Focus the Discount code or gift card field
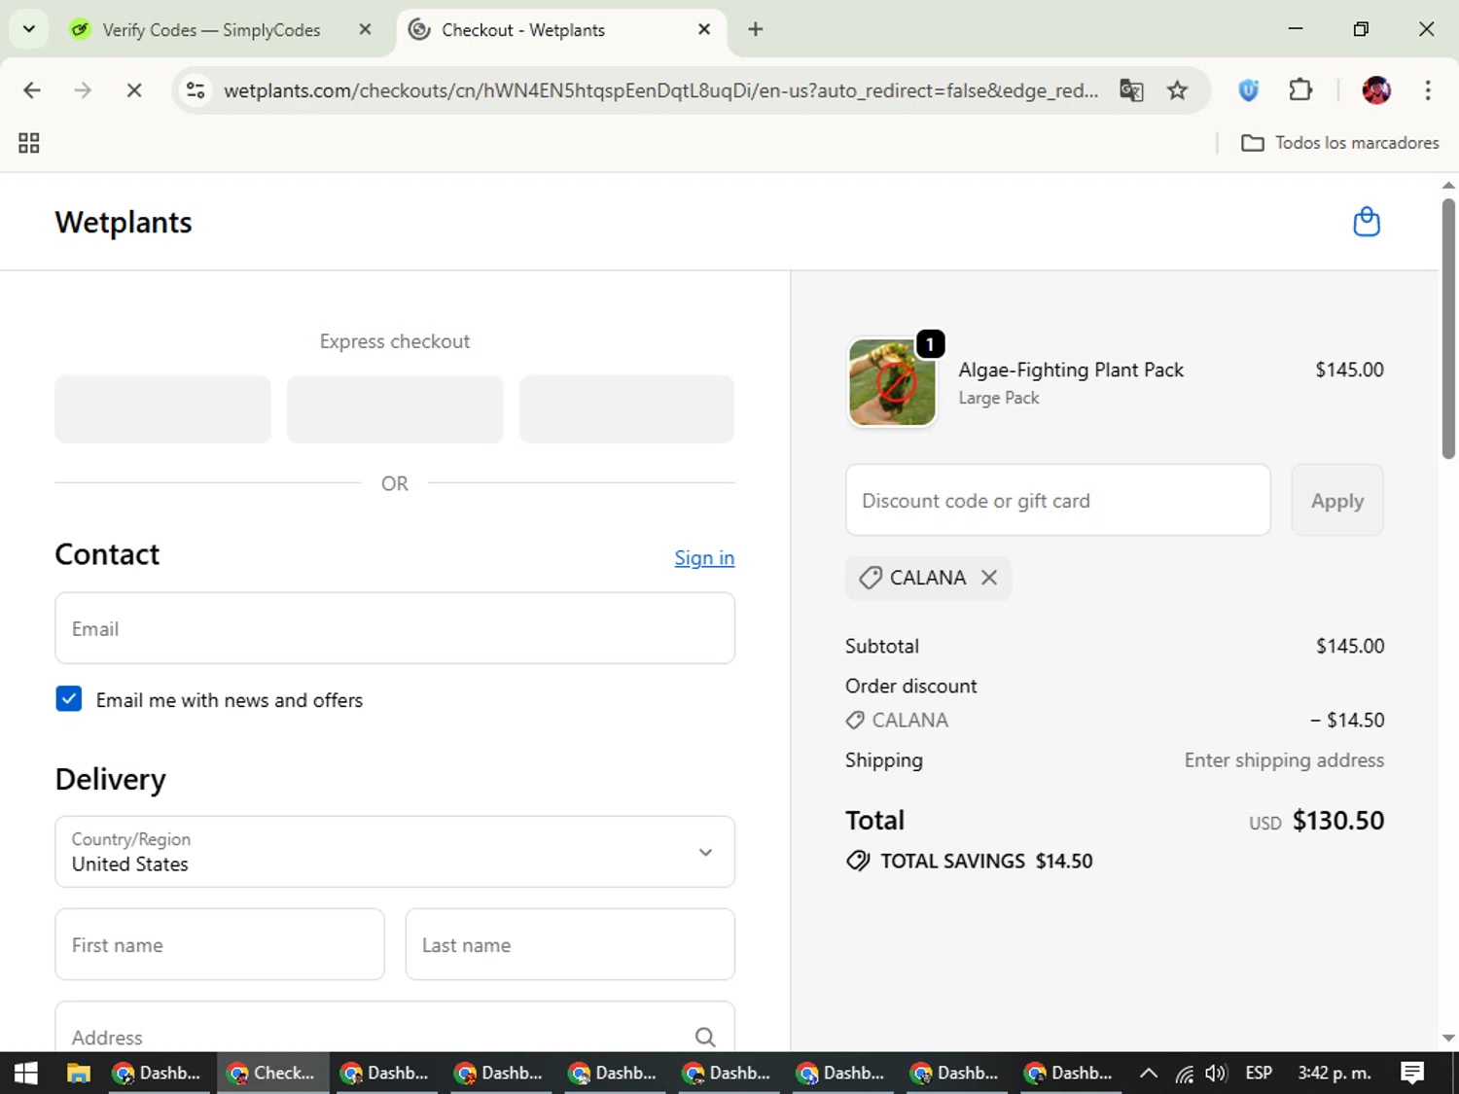Screen dimensions: 1459x1094 (x=1058, y=500)
